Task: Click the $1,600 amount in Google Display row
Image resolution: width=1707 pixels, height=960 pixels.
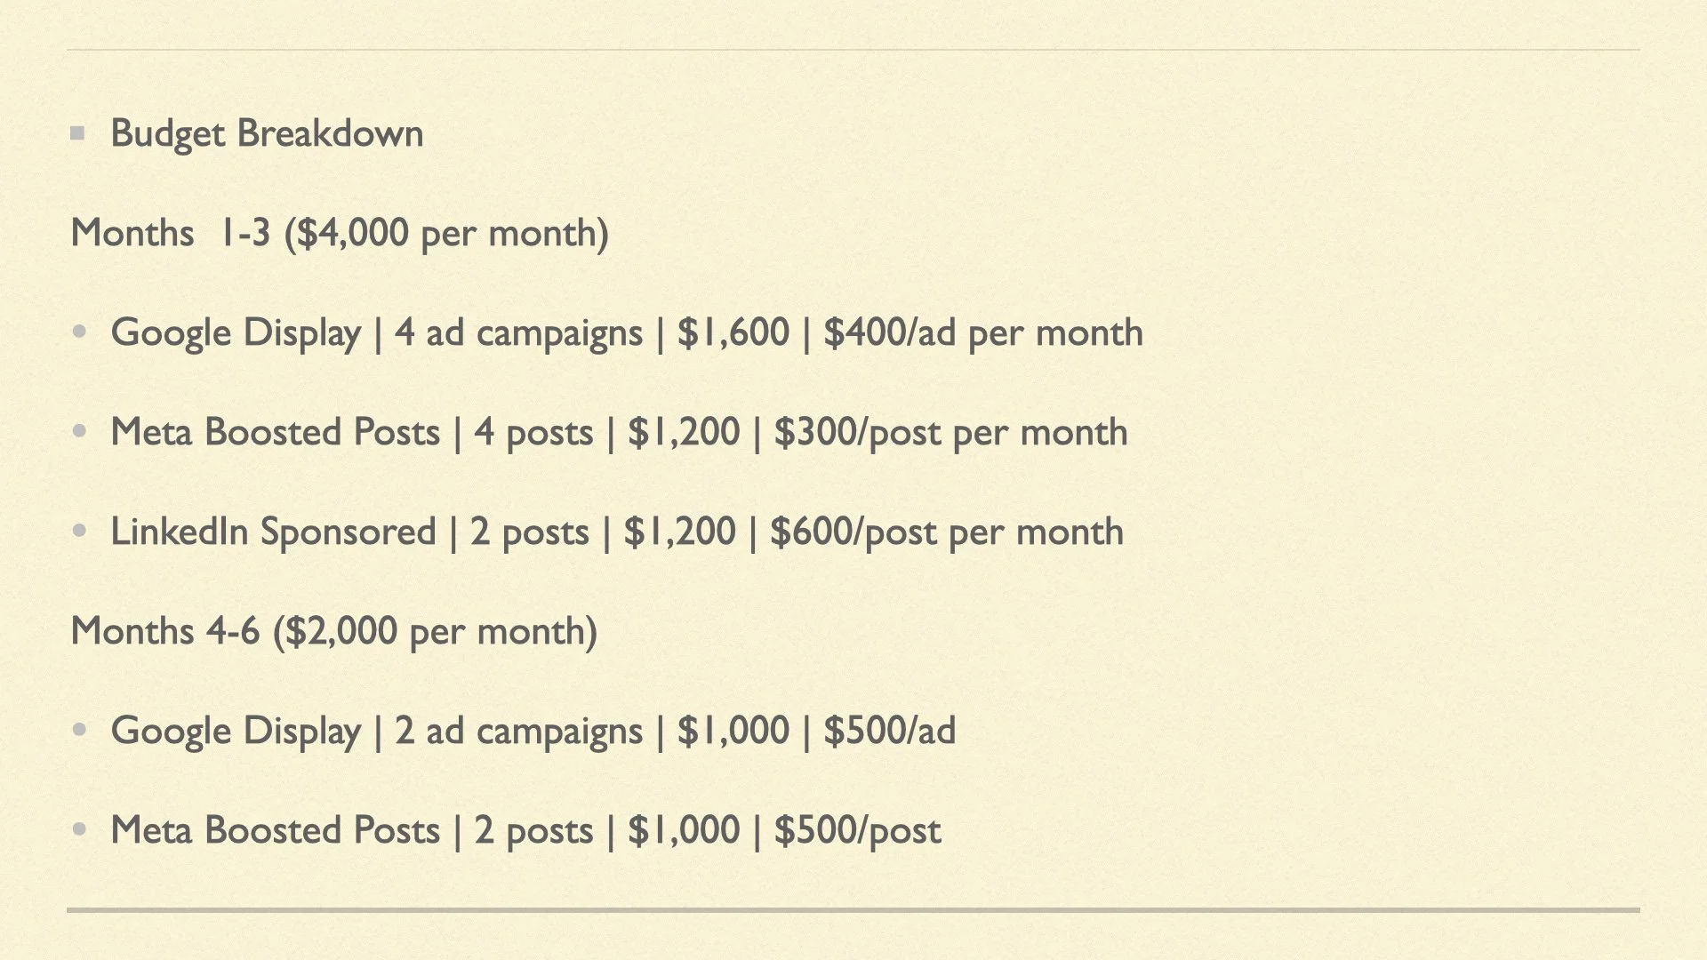Action: click(x=733, y=332)
